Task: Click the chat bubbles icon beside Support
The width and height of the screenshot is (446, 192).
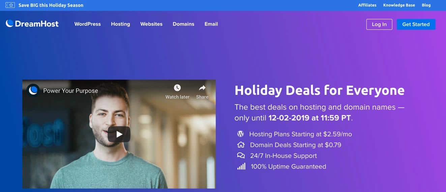Action: pos(241,156)
